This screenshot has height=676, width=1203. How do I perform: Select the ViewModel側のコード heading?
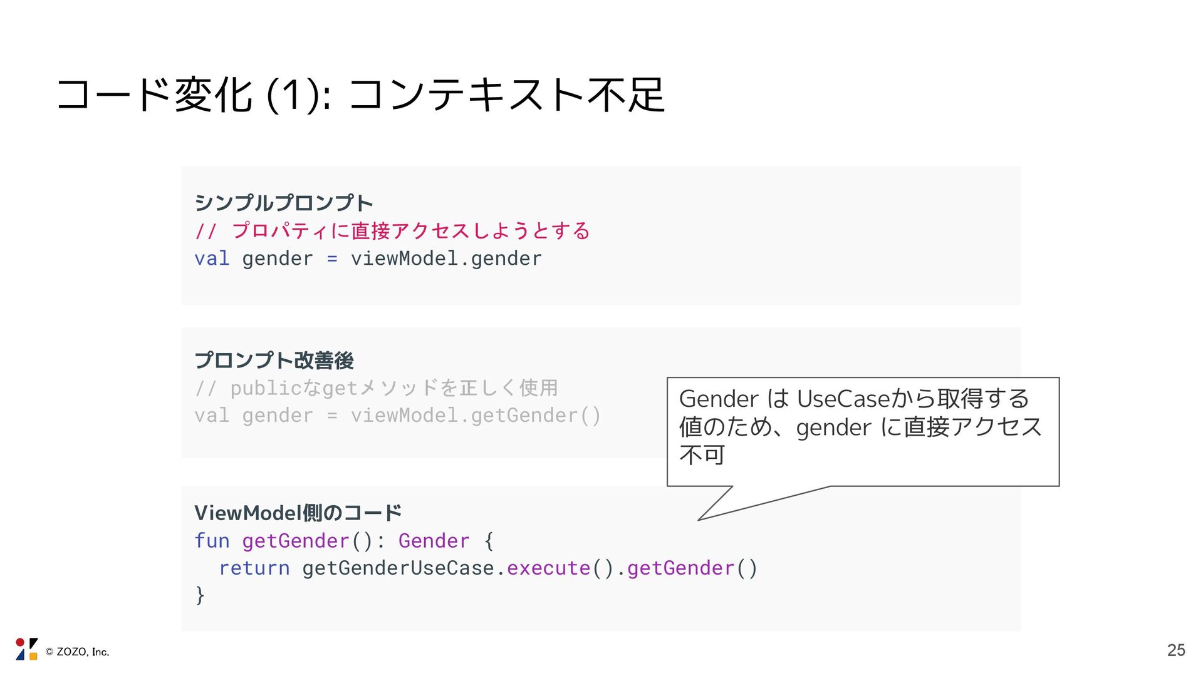[x=298, y=513]
